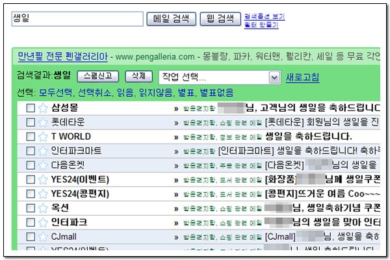Image resolution: width=390 pixels, height=260 pixels.
Task: Open sender YES24(콩편지) message
Action: point(80,194)
